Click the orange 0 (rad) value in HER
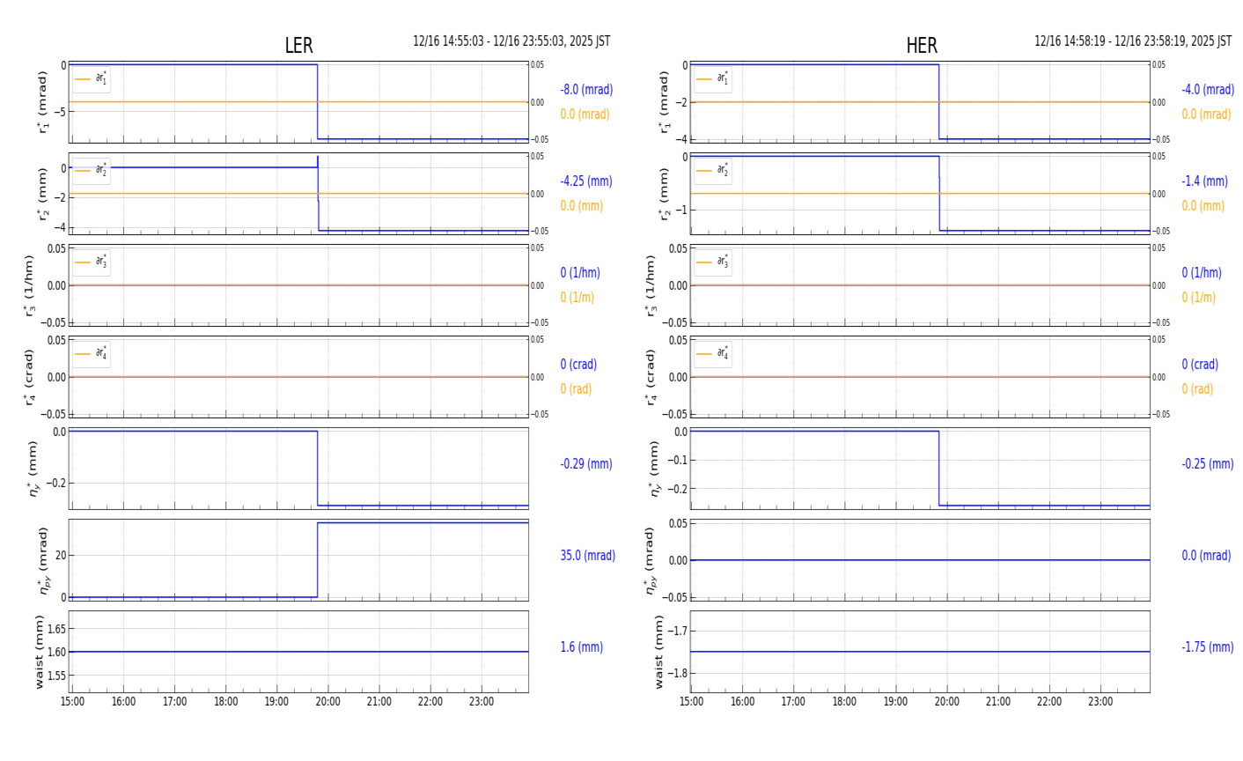 [1197, 389]
